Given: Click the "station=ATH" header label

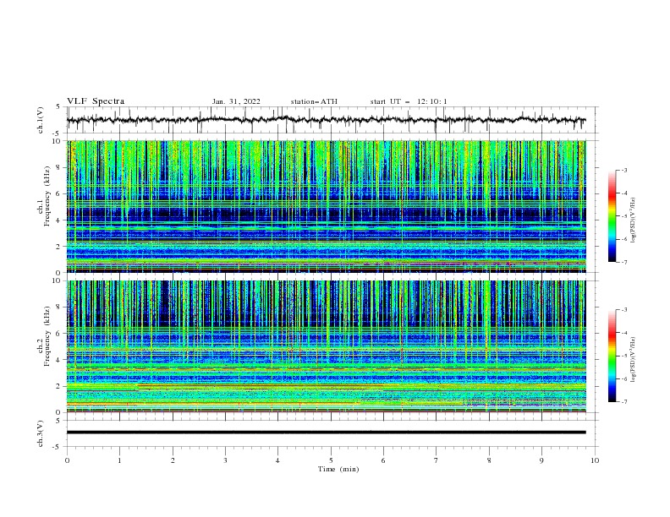Looking at the screenshot, I should (x=314, y=101).
